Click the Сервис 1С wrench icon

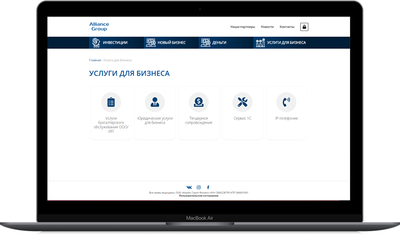click(x=242, y=102)
